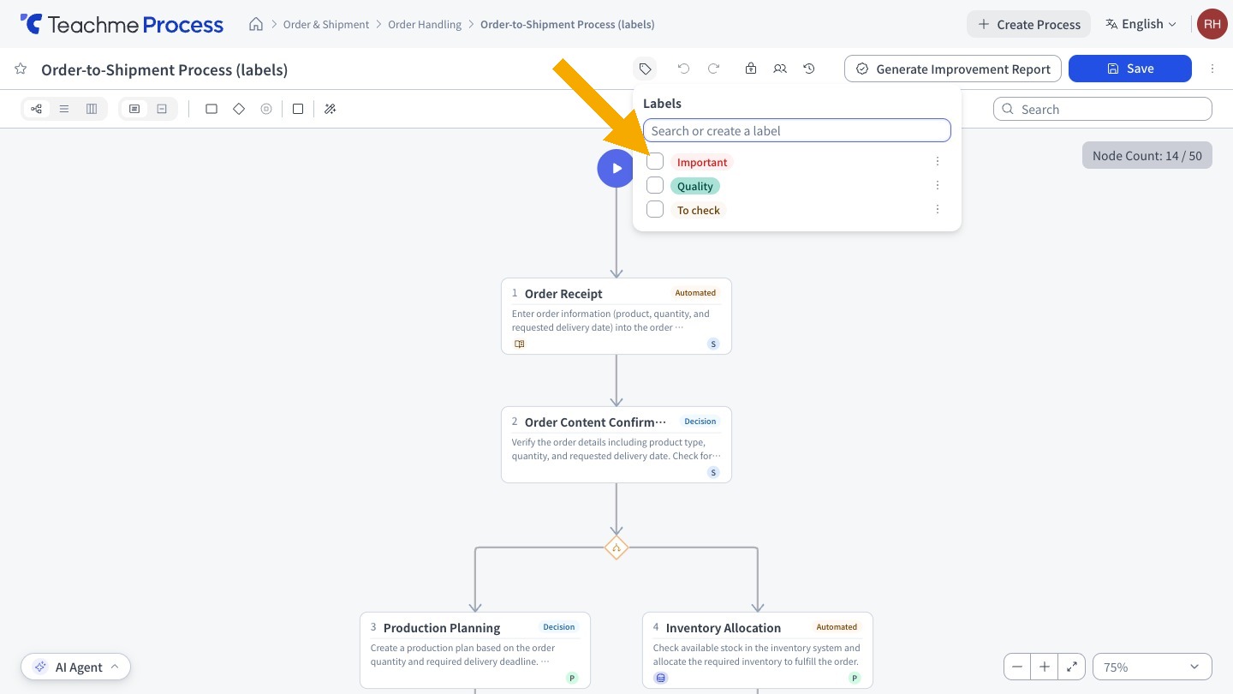Screen dimensions: 1233x694
Task: Zoom in the canvas with plus
Action: click(1045, 667)
